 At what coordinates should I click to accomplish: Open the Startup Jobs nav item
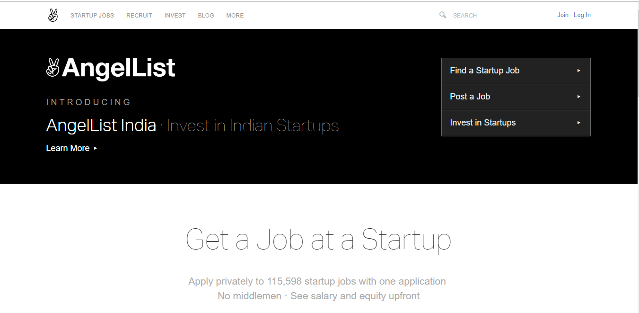tap(92, 16)
